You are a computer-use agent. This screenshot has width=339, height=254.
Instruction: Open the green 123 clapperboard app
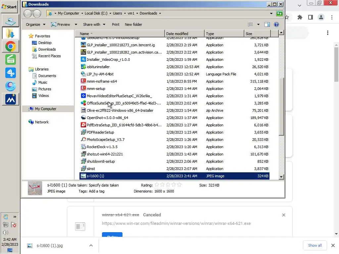tap(10, 60)
